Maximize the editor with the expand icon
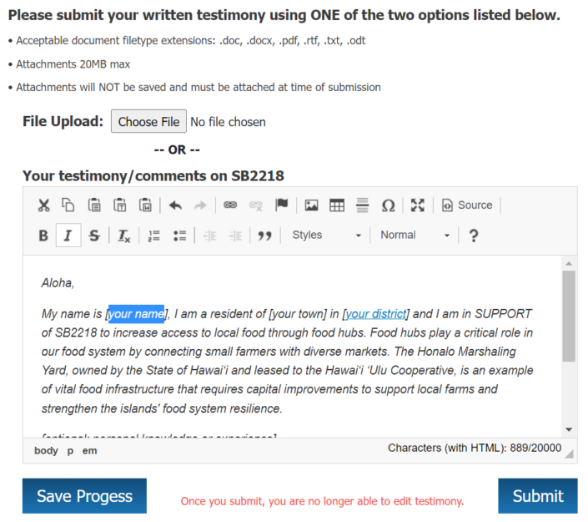588x522 pixels. click(x=418, y=205)
